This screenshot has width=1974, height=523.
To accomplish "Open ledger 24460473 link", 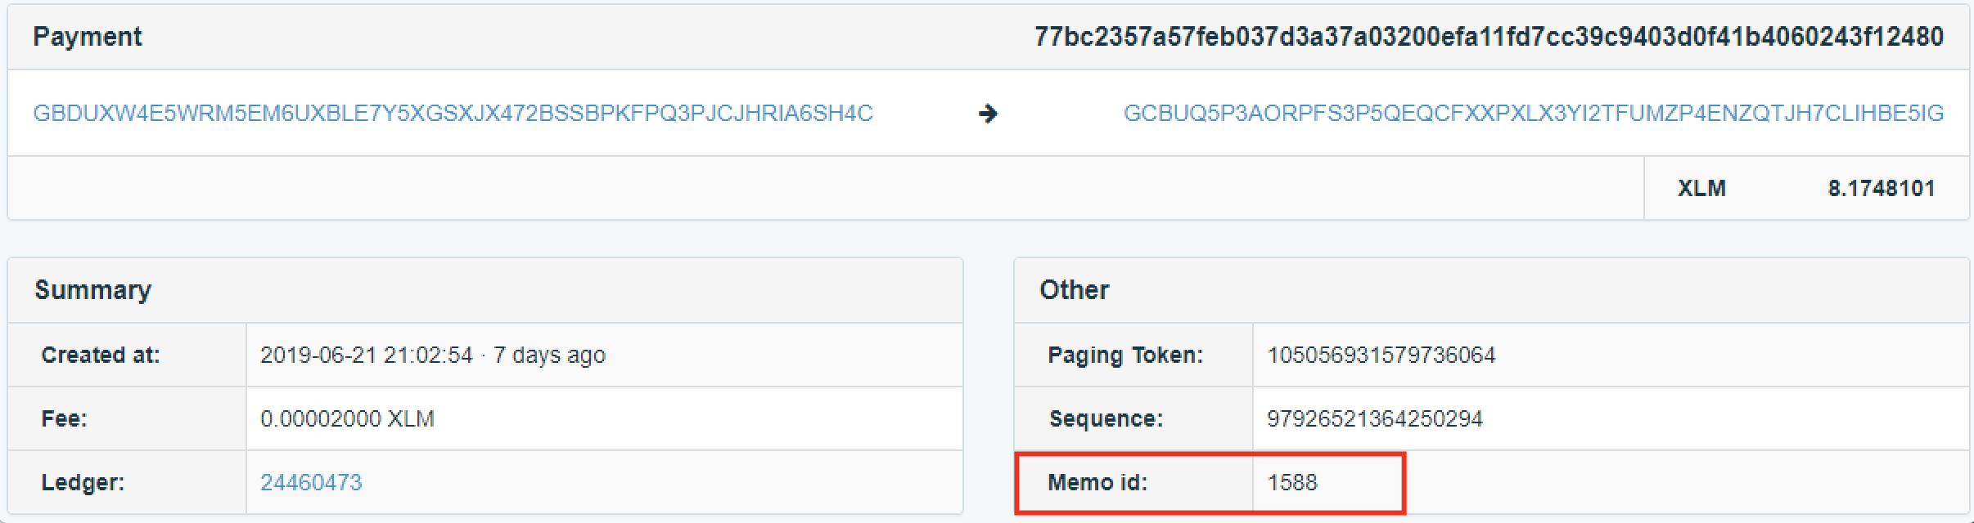I will [311, 482].
